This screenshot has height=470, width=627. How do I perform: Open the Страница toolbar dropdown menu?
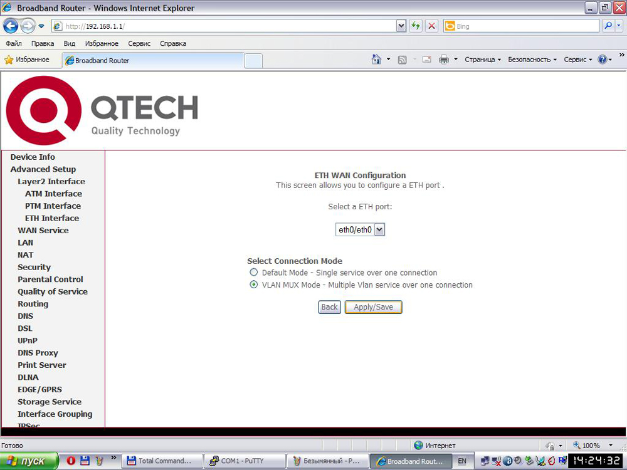tap(483, 60)
